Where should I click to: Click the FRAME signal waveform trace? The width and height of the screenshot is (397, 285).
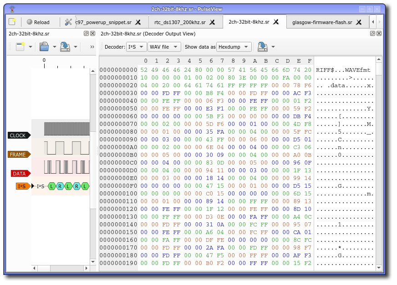click(67, 148)
